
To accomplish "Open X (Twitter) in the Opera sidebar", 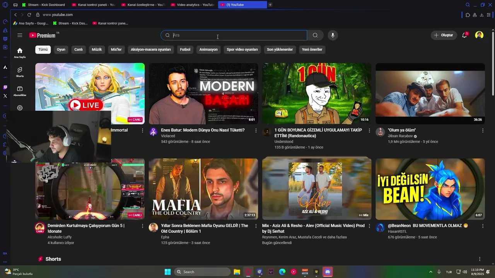I will click(5, 96).
